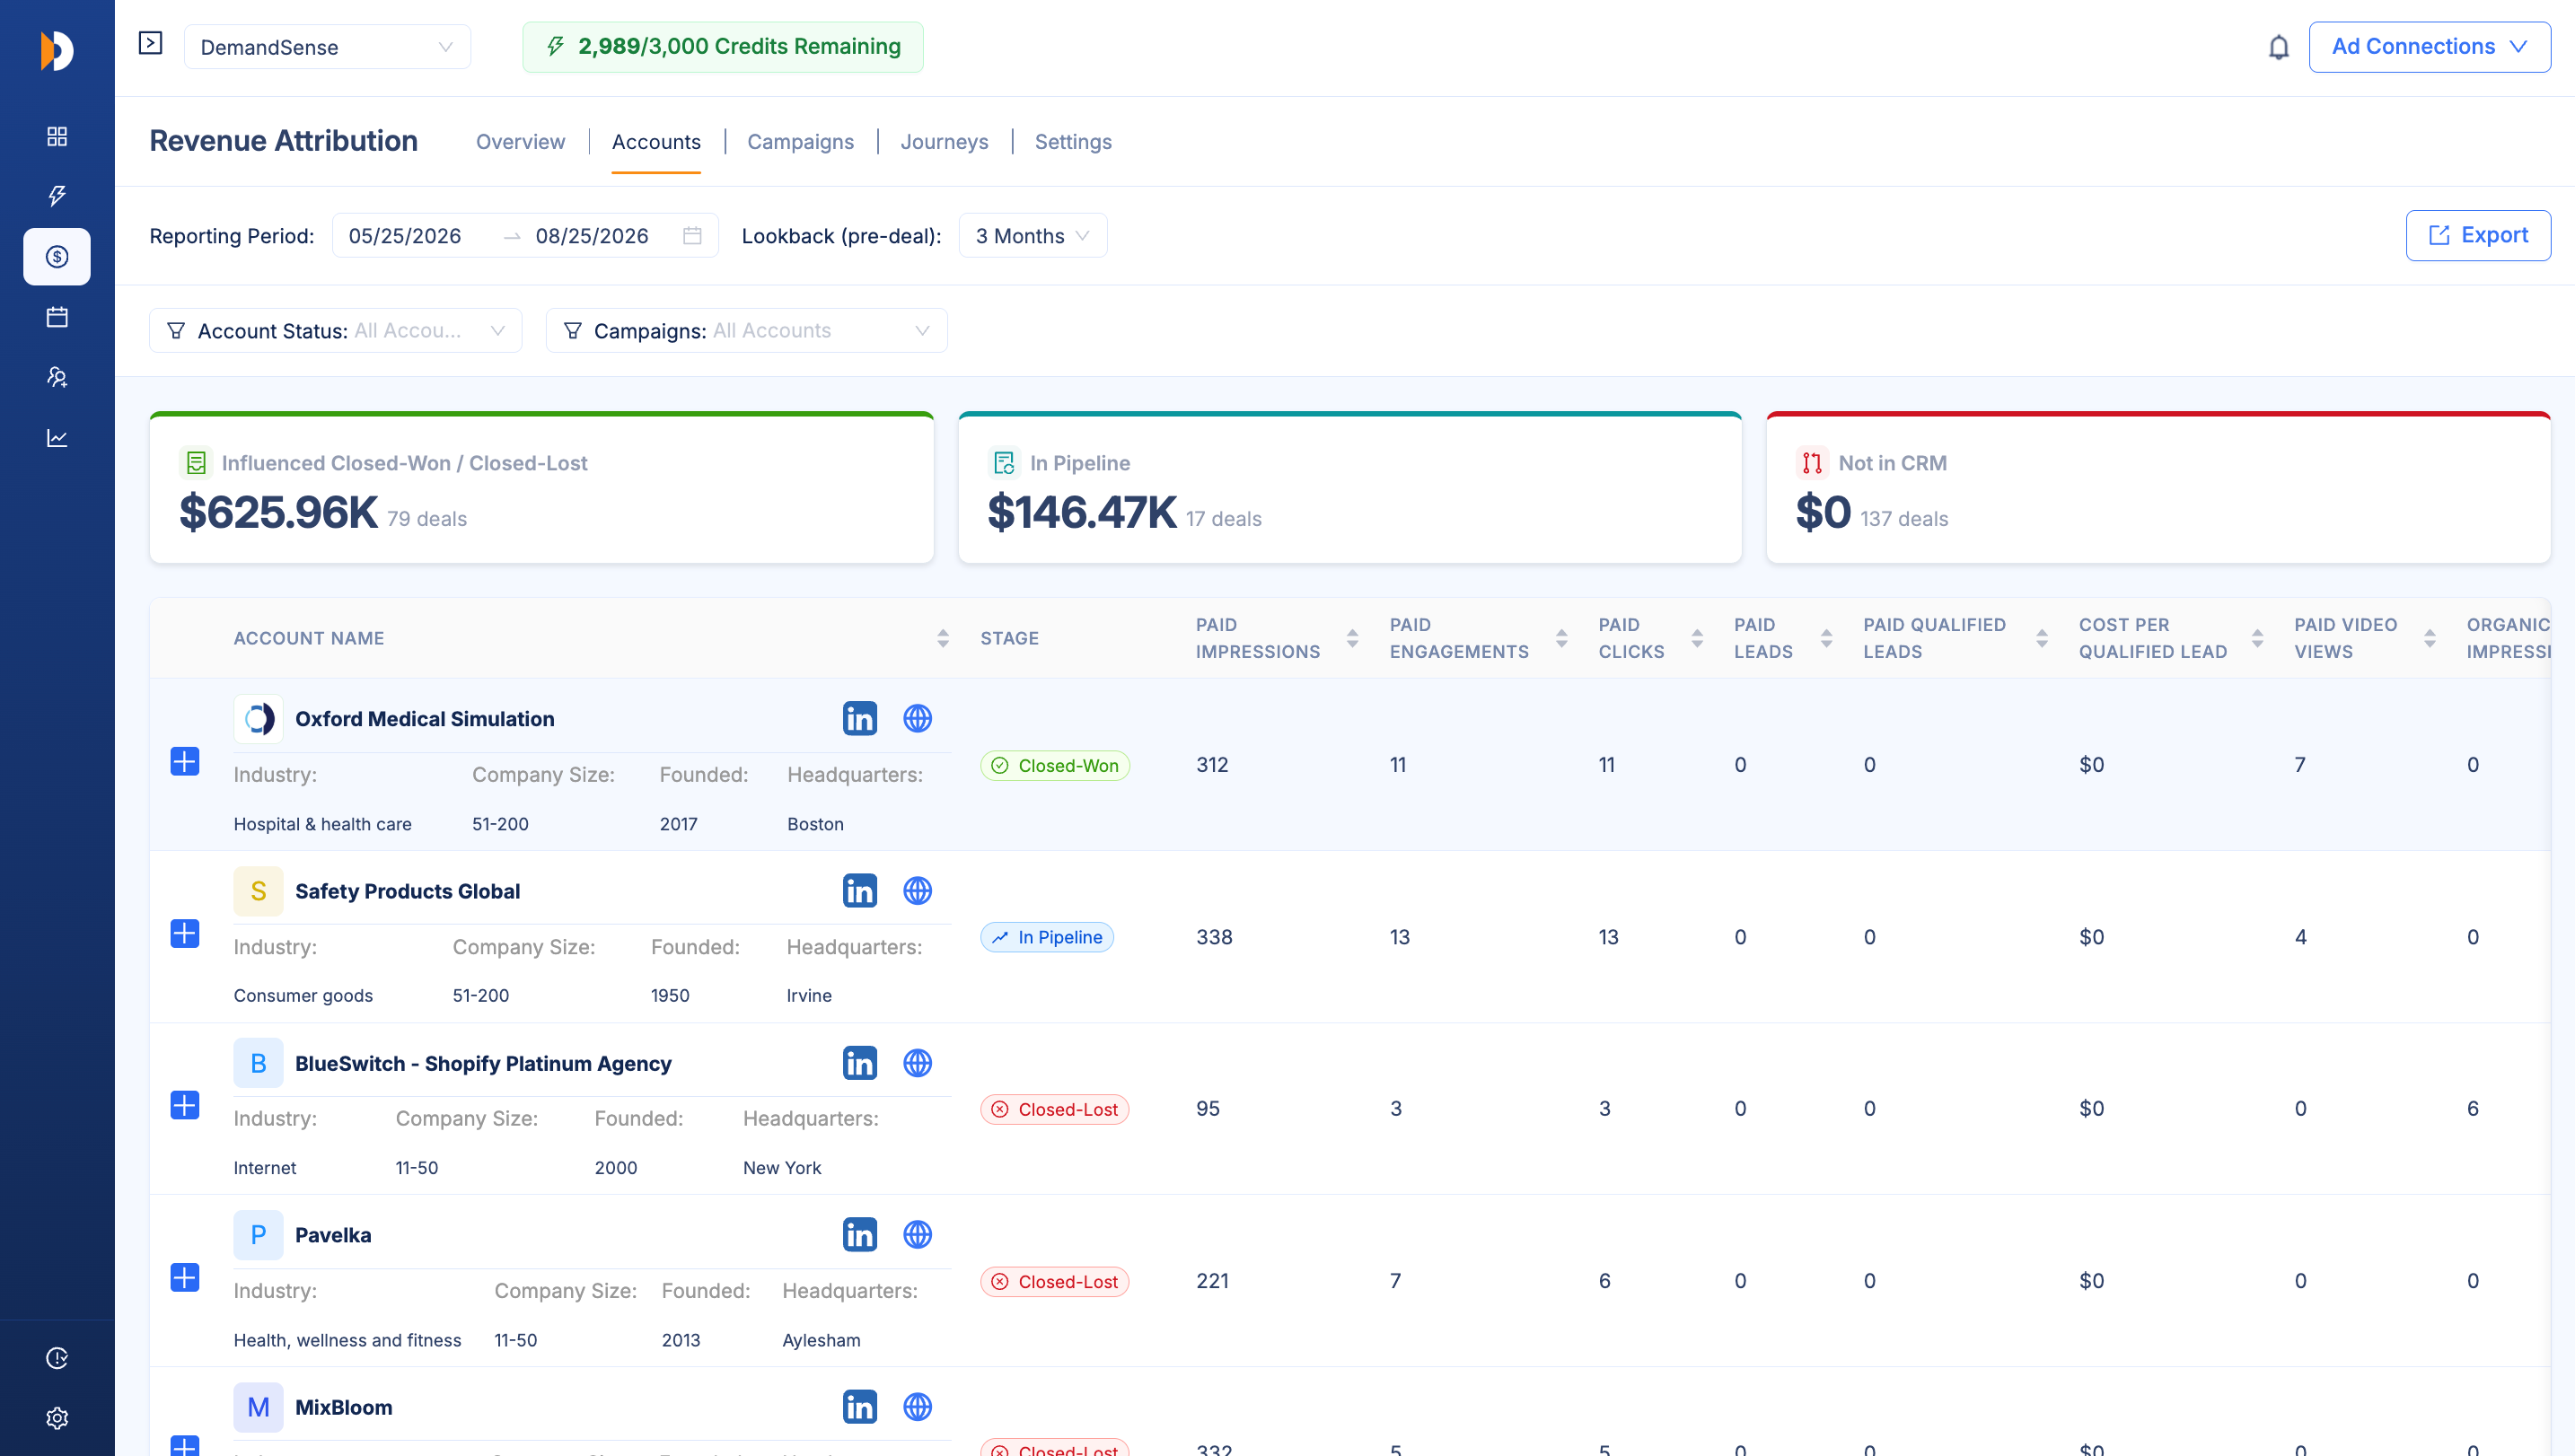The width and height of the screenshot is (2575, 1456).
Task: Click the Closed-Lost badge in Pavelka row
Action: point(1055,1282)
